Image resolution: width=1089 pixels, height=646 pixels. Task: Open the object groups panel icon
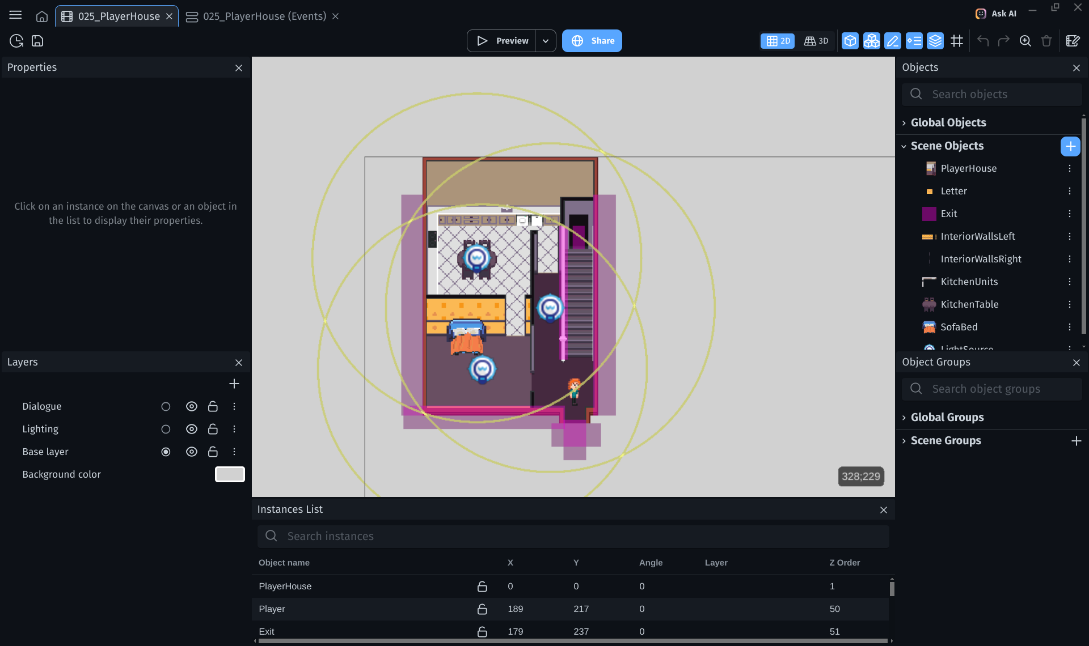click(871, 41)
